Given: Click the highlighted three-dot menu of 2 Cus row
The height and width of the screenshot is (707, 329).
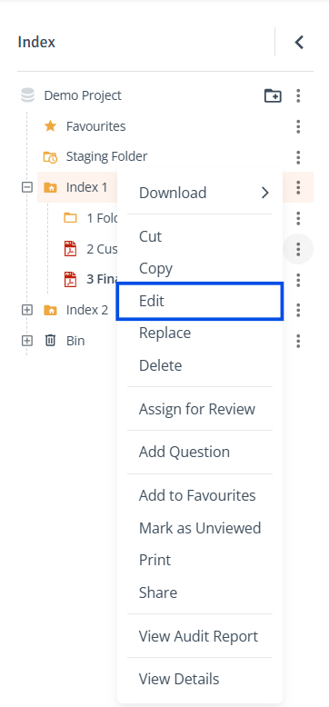Looking at the screenshot, I should [298, 249].
